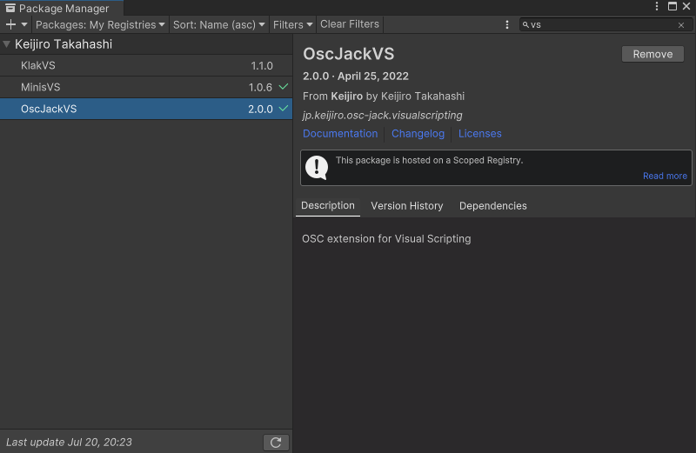Select the KlakVS package
This screenshot has height=453, width=696.
38,65
